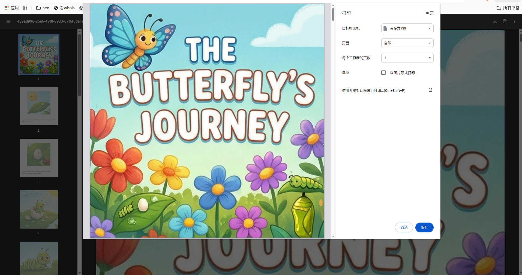Screen dimensions: 522x275
Task: Select page 1 cover thumbnail
Action: 39,55
